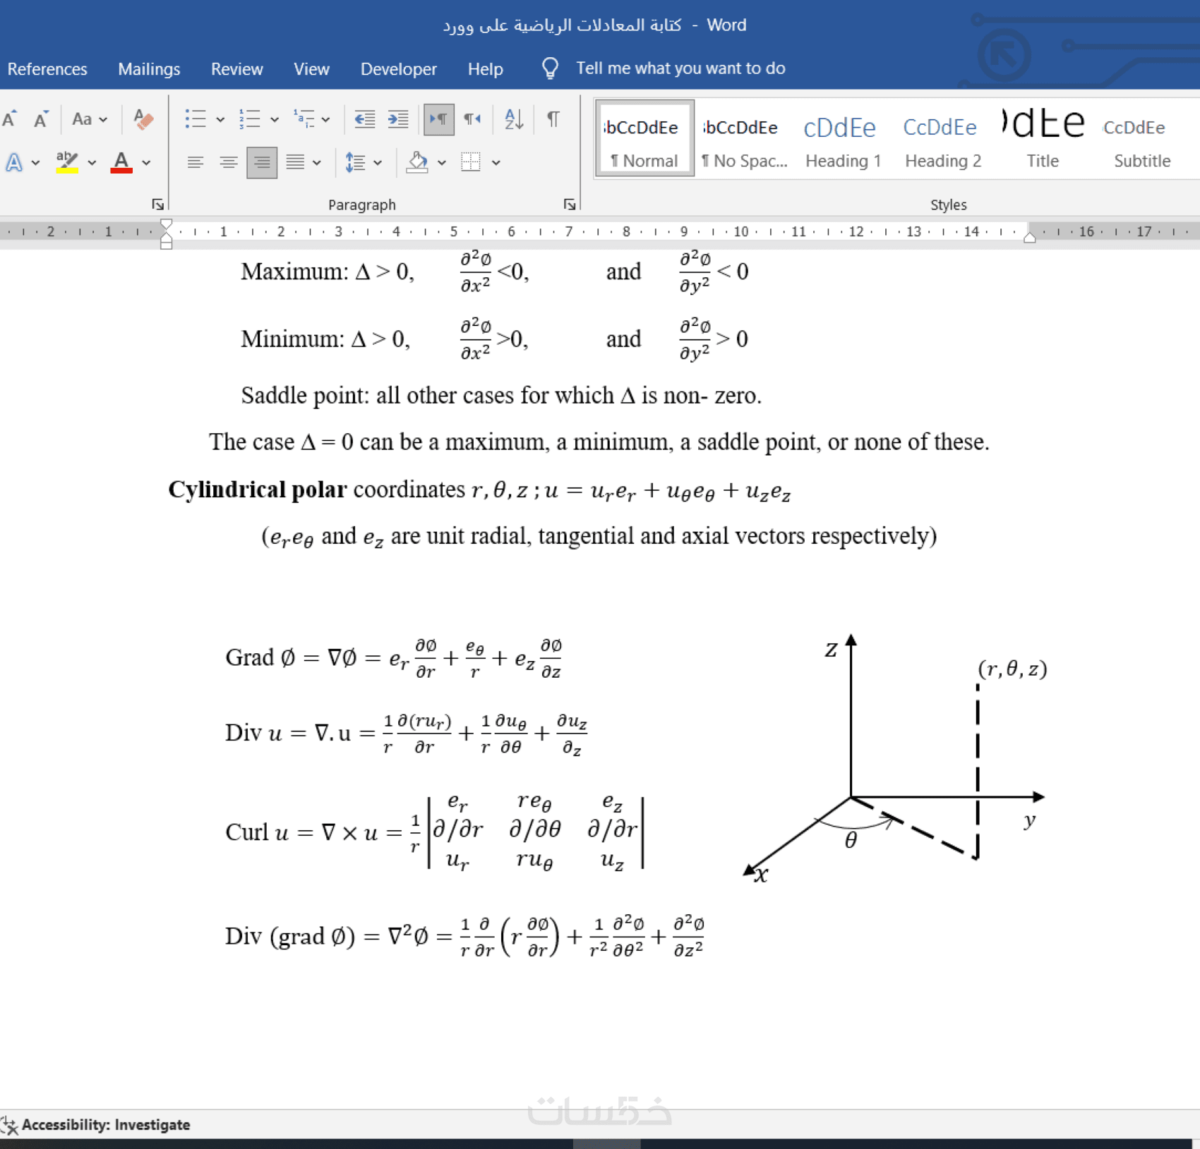Apply a bulleted list with Bullets icon
Image resolution: width=1200 pixels, height=1149 pixels.
(195, 119)
